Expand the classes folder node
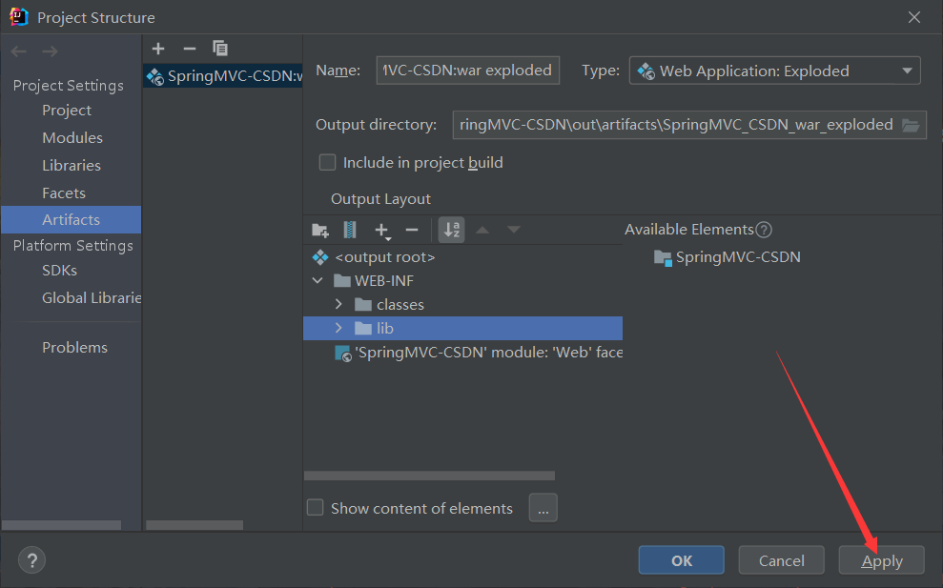The height and width of the screenshot is (588, 943). 338,304
